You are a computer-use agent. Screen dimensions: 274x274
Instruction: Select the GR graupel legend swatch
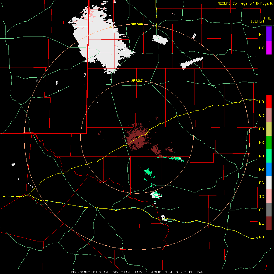(269, 115)
